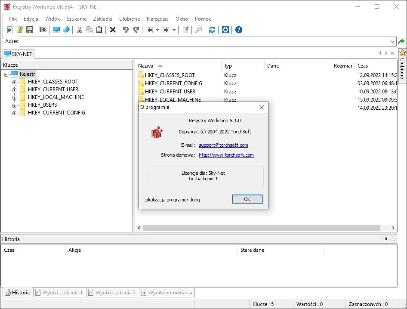Click the delete X icon

tap(113, 30)
